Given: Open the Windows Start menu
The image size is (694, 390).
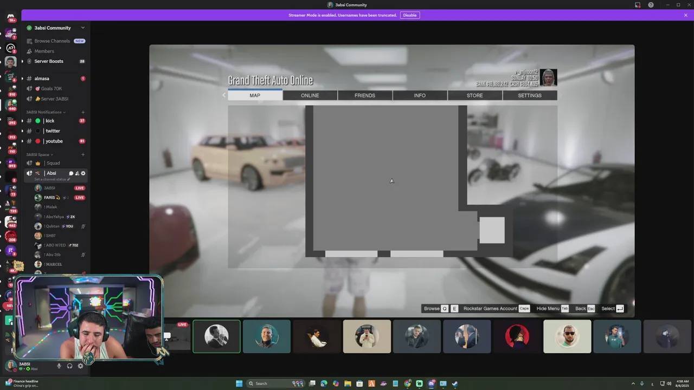Looking at the screenshot, I should [239, 383].
